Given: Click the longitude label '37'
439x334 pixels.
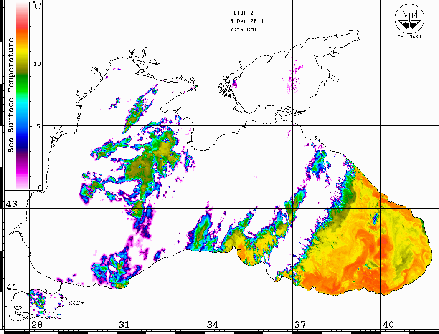Looking at the screenshot, I should pyautogui.click(x=300, y=325).
